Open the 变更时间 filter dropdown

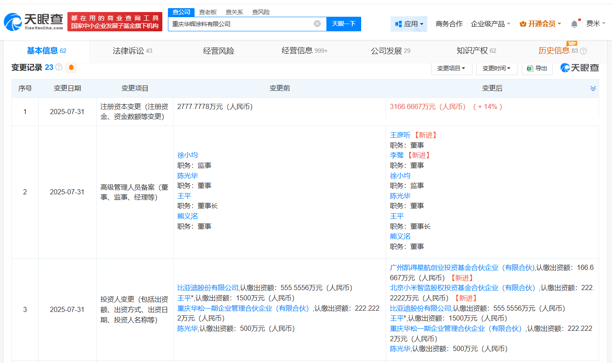pyautogui.click(x=496, y=68)
